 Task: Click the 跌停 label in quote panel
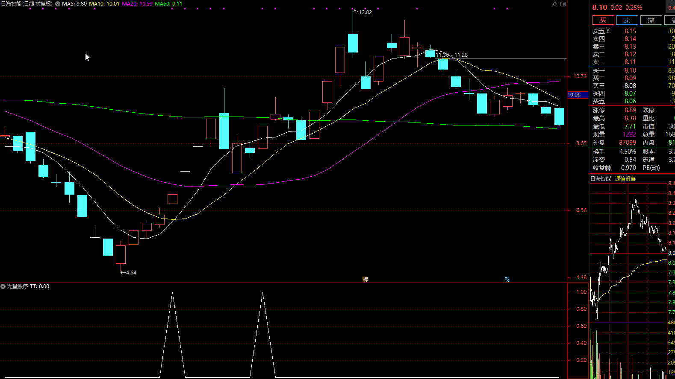pyautogui.click(x=648, y=110)
